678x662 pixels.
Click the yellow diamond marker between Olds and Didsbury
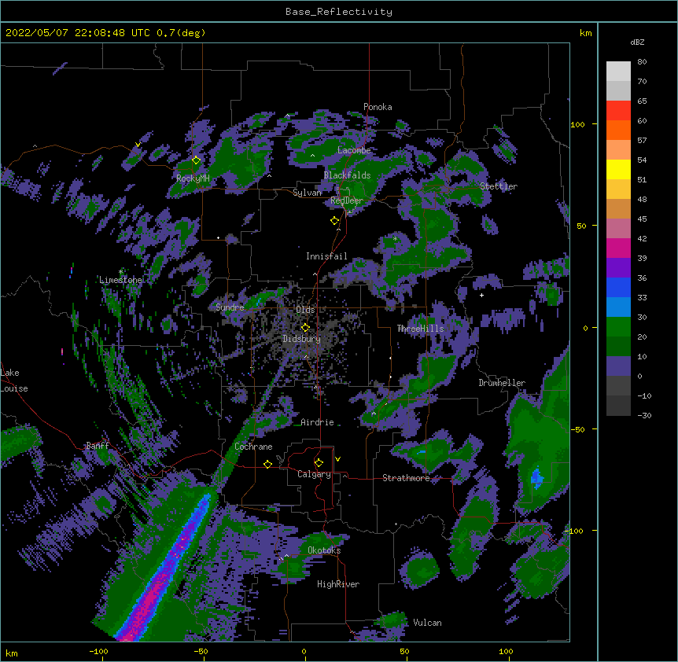click(305, 328)
